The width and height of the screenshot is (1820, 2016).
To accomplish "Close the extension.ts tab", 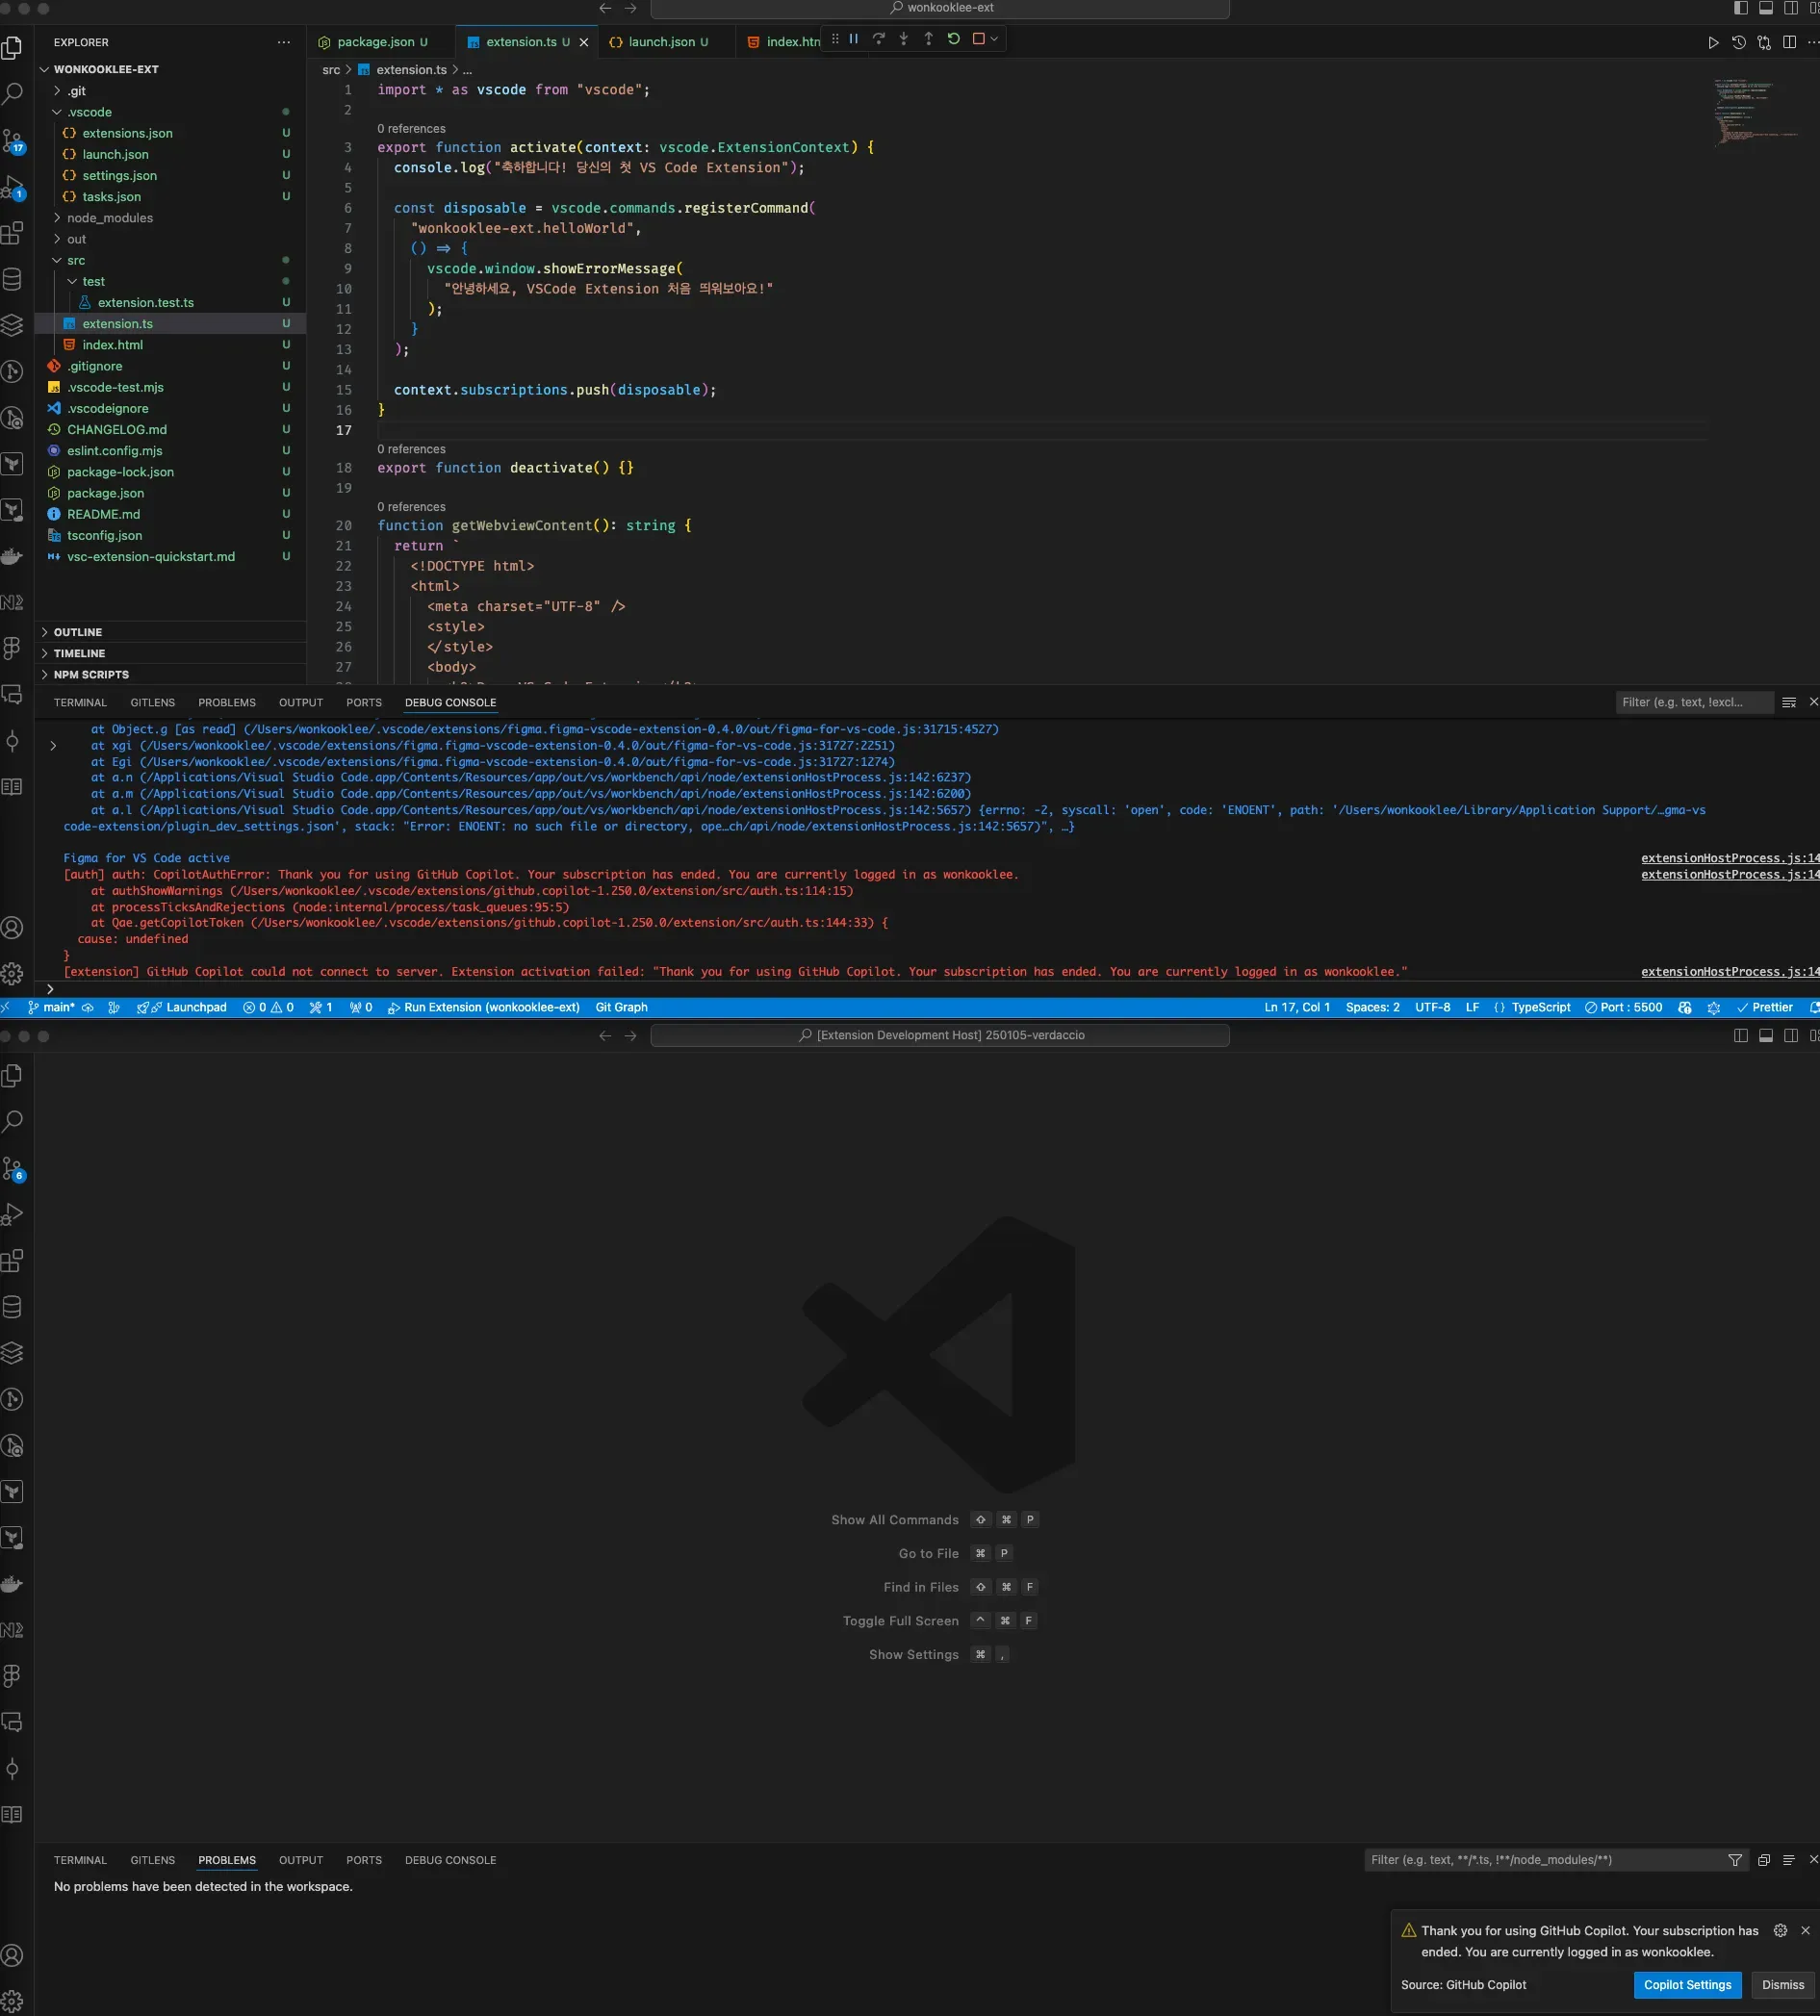I will 583,42.
